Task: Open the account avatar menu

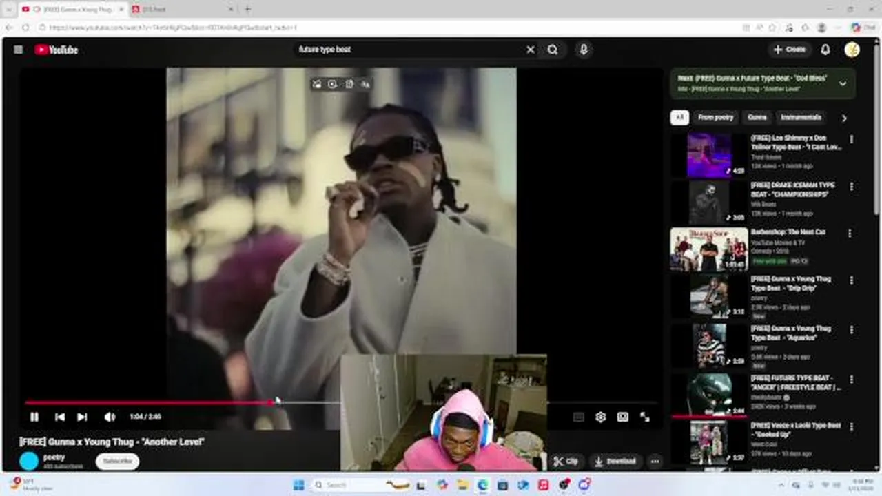Action: [852, 50]
